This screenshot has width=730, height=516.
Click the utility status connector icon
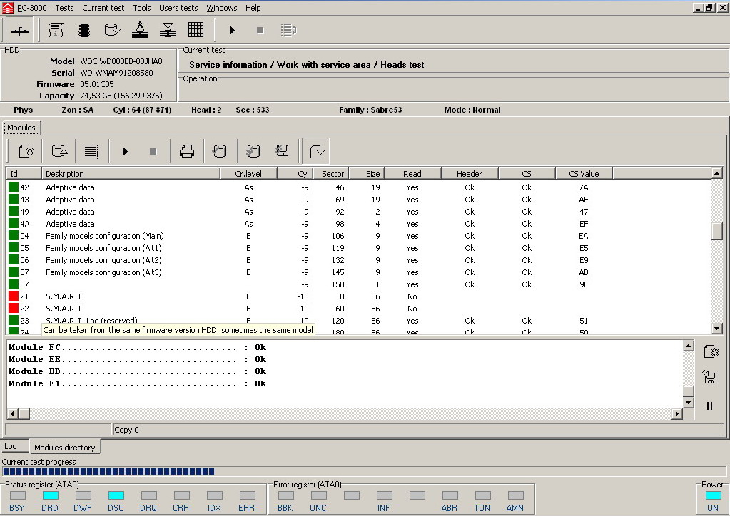pos(20,31)
